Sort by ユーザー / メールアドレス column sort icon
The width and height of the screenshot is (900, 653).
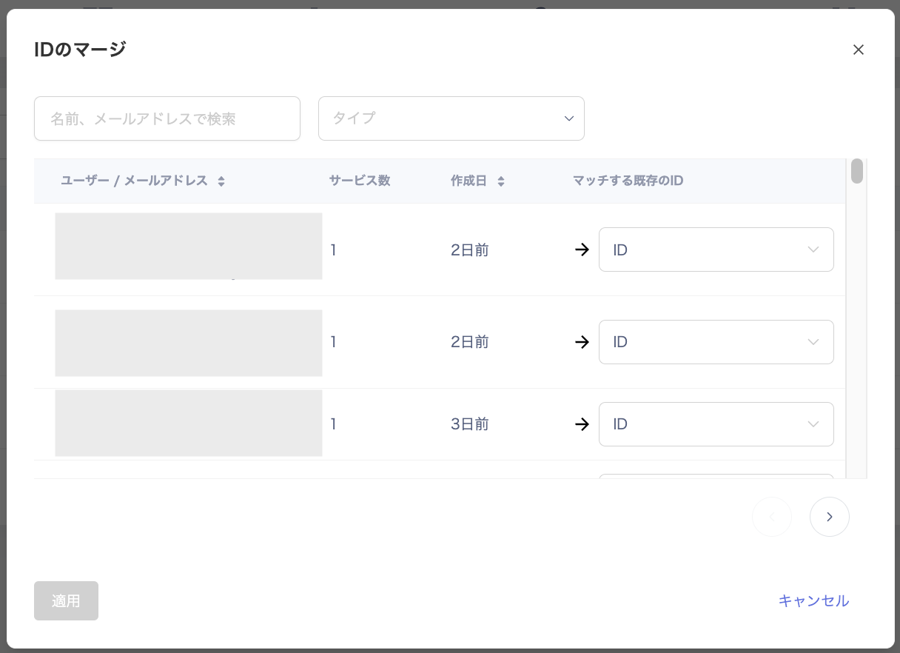[221, 181]
